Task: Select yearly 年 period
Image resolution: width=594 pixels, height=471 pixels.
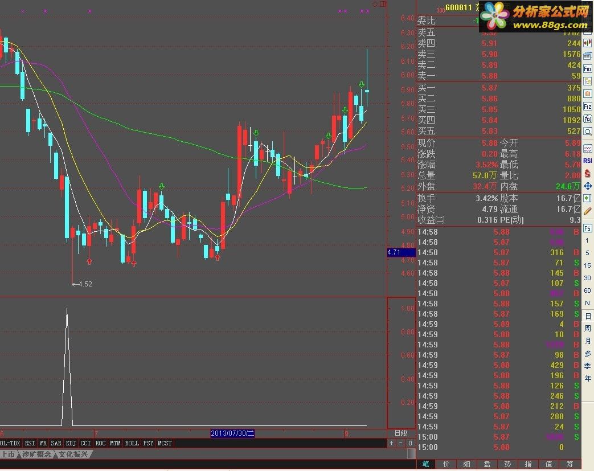Action: coord(588,378)
